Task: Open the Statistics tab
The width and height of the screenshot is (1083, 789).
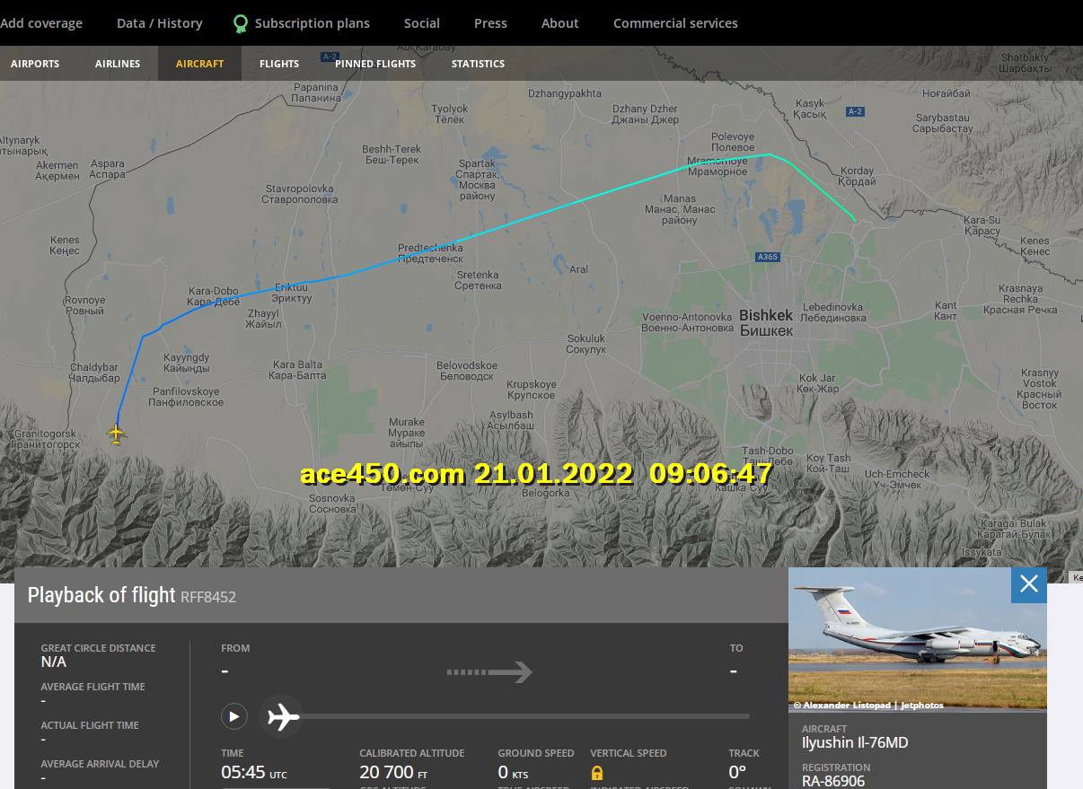Action: point(478,64)
